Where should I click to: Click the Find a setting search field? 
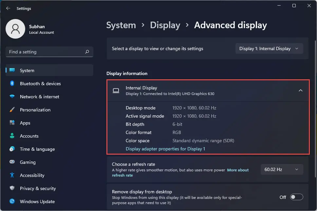(49, 52)
